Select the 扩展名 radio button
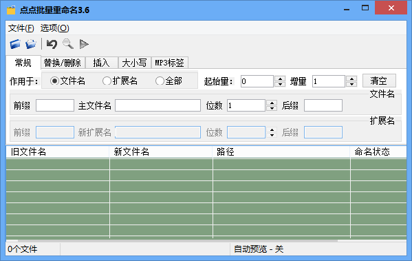The image size is (412, 261). tap(107, 81)
